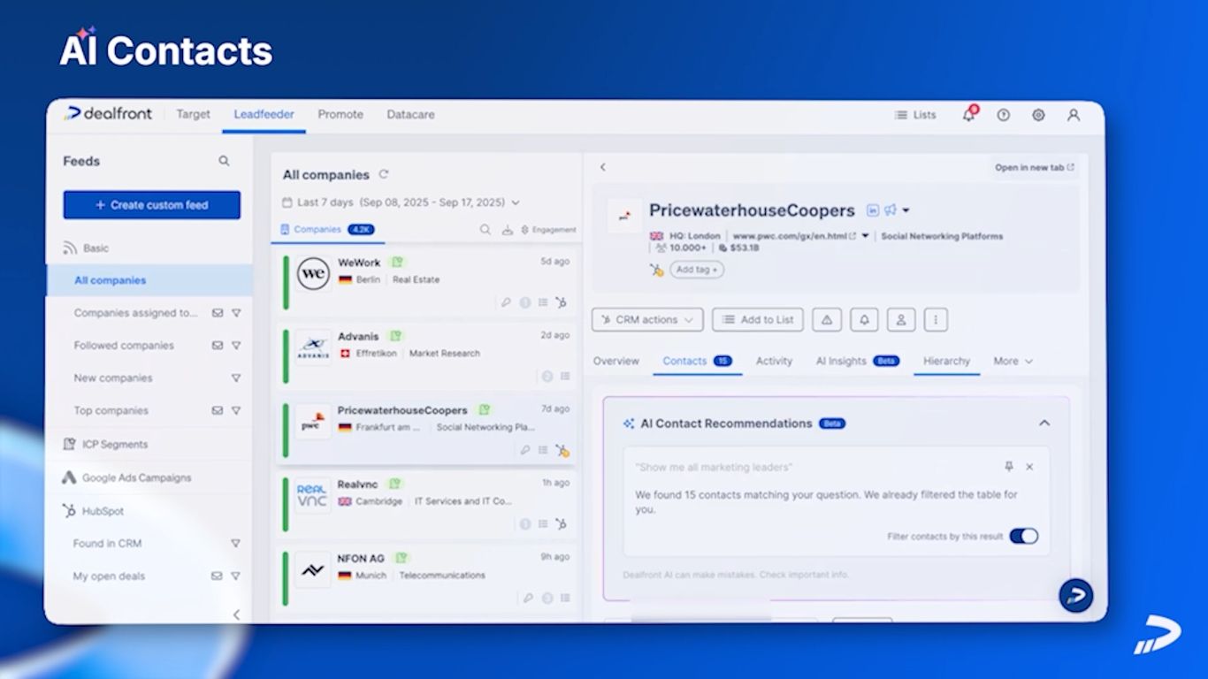The height and width of the screenshot is (679, 1208).
Task: Dismiss the AI recommendation query with X
Action: click(x=1029, y=467)
